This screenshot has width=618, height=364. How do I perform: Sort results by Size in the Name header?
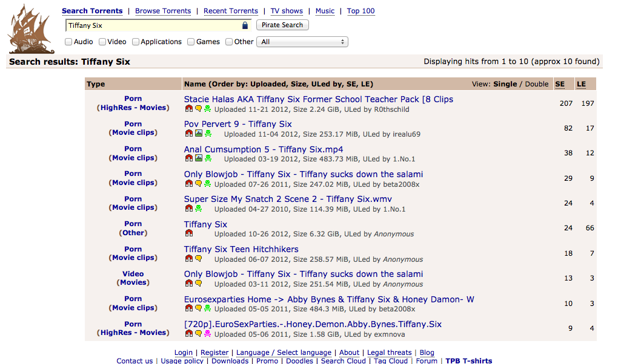(x=299, y=84)
